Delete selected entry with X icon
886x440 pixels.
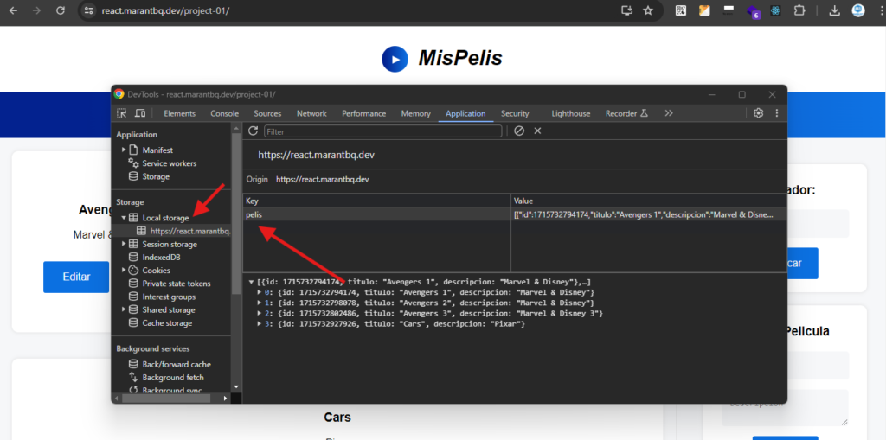click(537, 131)
